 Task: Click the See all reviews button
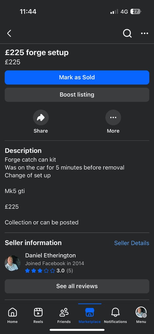pos(77,286)
